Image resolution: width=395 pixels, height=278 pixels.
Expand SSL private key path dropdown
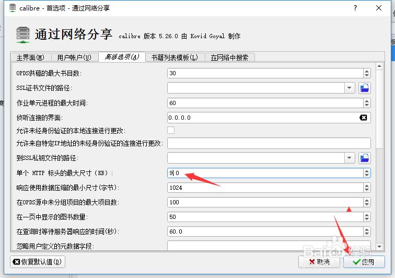coord(350,158)
